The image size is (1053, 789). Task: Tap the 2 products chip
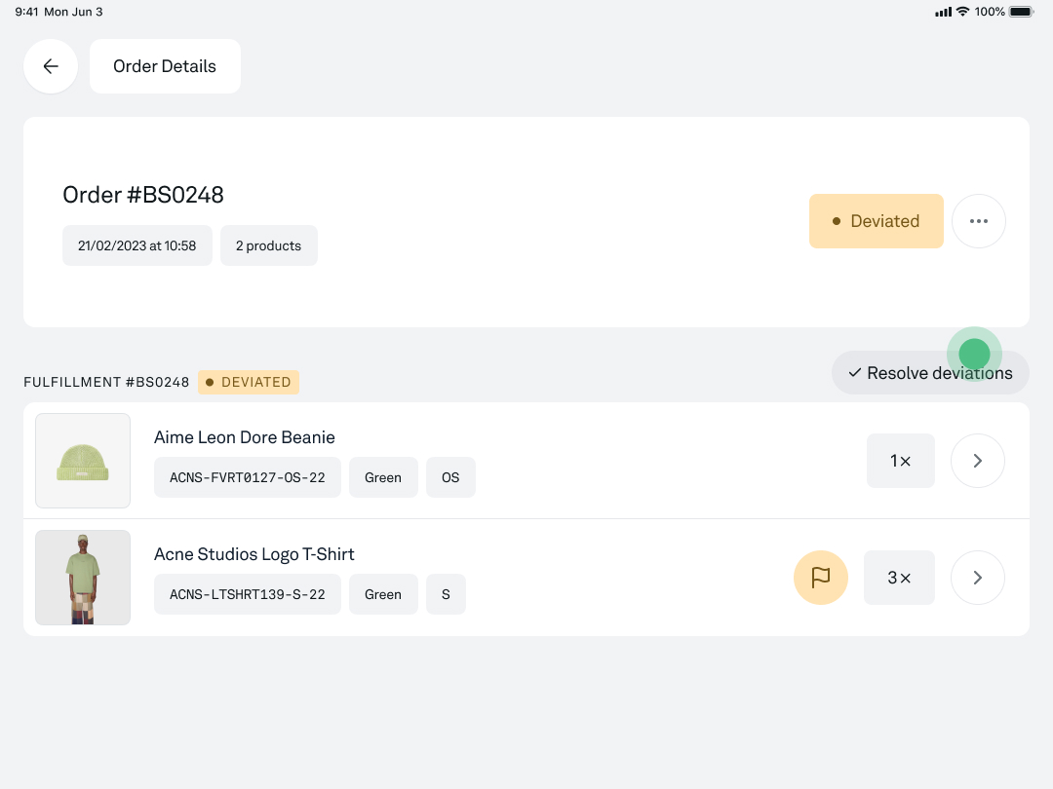pos(268,245)
